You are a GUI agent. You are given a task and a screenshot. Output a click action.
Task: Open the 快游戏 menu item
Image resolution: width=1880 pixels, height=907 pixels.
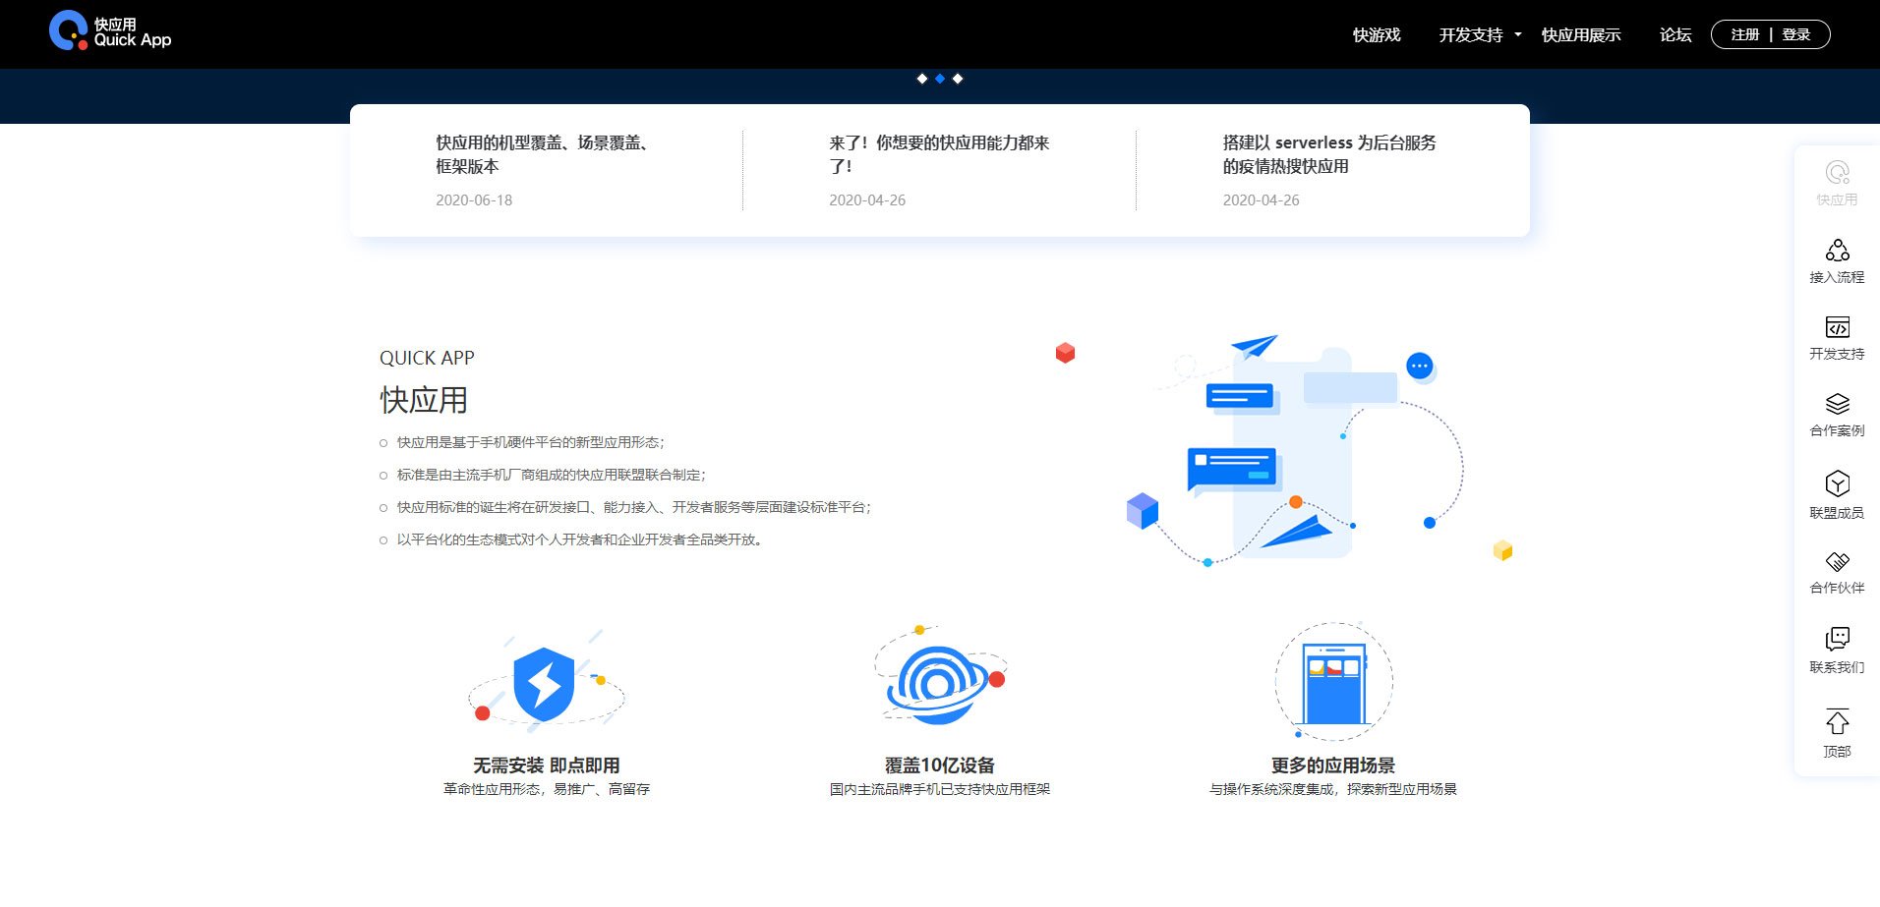1377,35
